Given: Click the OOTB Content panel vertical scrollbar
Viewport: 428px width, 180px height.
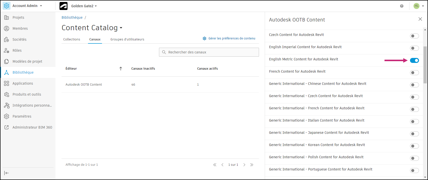Looking at the screenshot, I should click(x=425, y=65).
